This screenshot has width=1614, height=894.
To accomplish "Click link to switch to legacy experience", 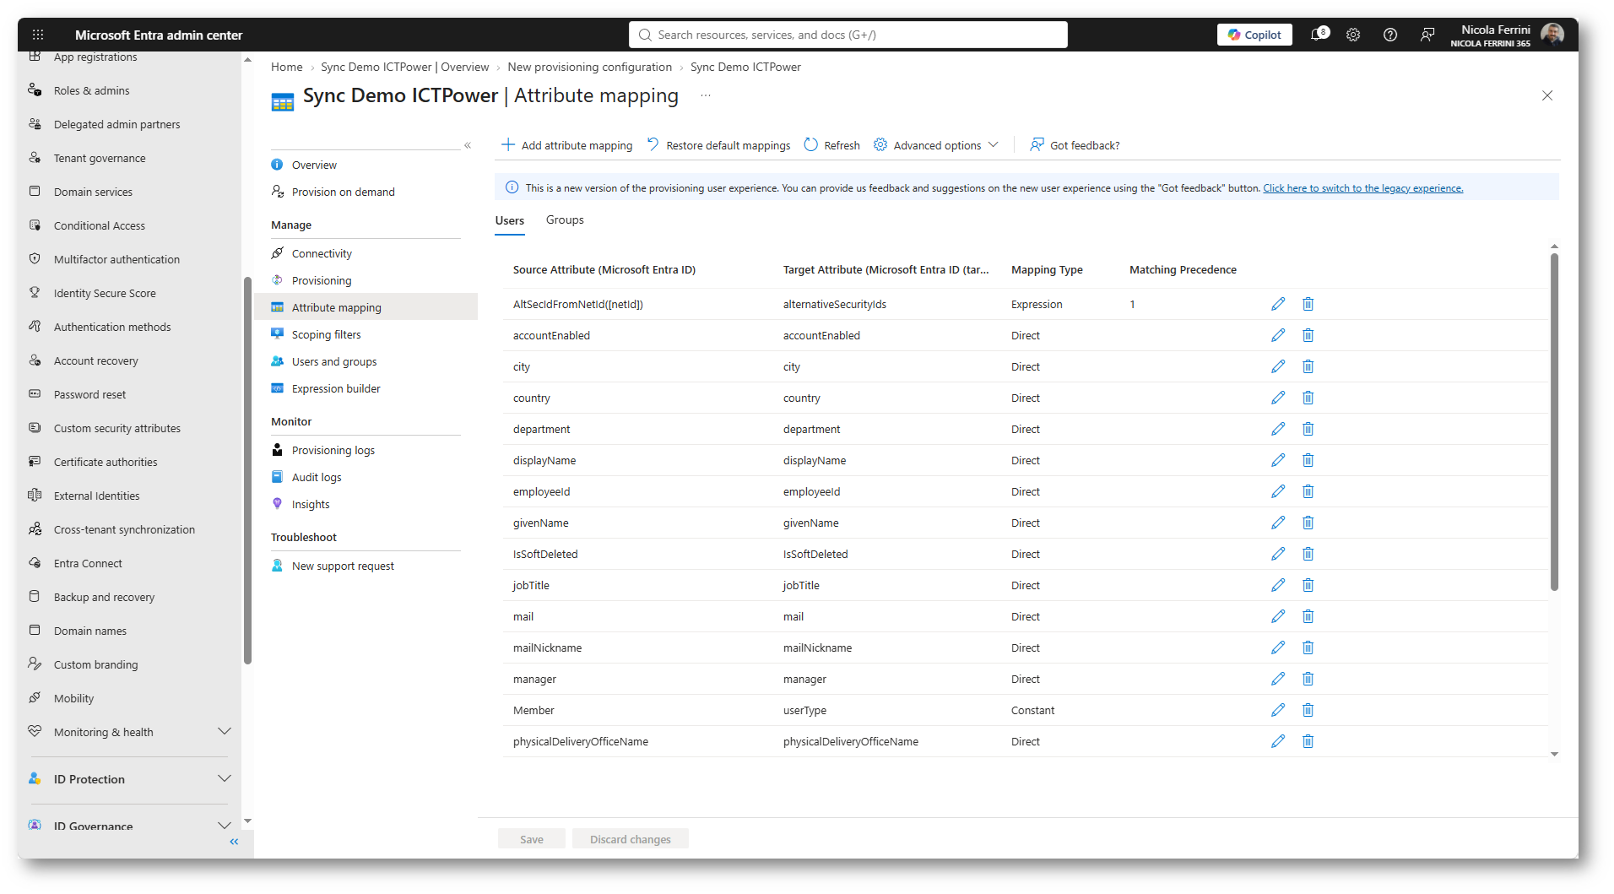I will pyautogui.click(x=1362, y=188).
